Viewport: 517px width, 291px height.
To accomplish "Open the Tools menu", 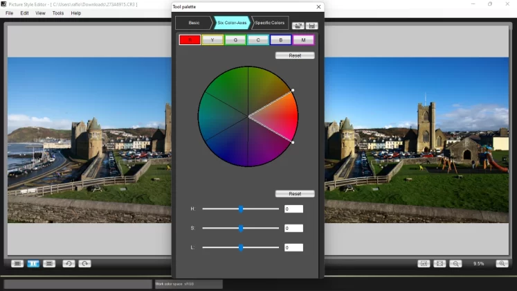I will click(x=58, y=13).
